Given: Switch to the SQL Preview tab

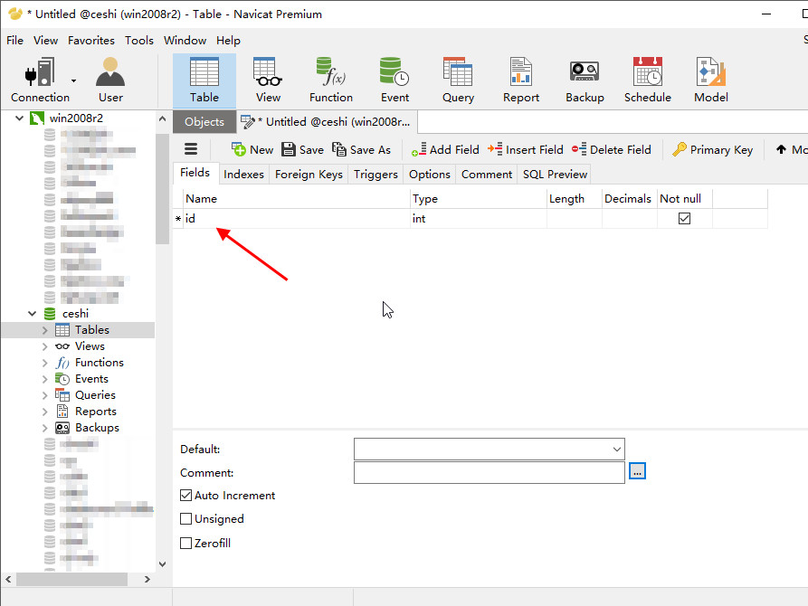Looking at the screenshot, I should coord(555,175).
